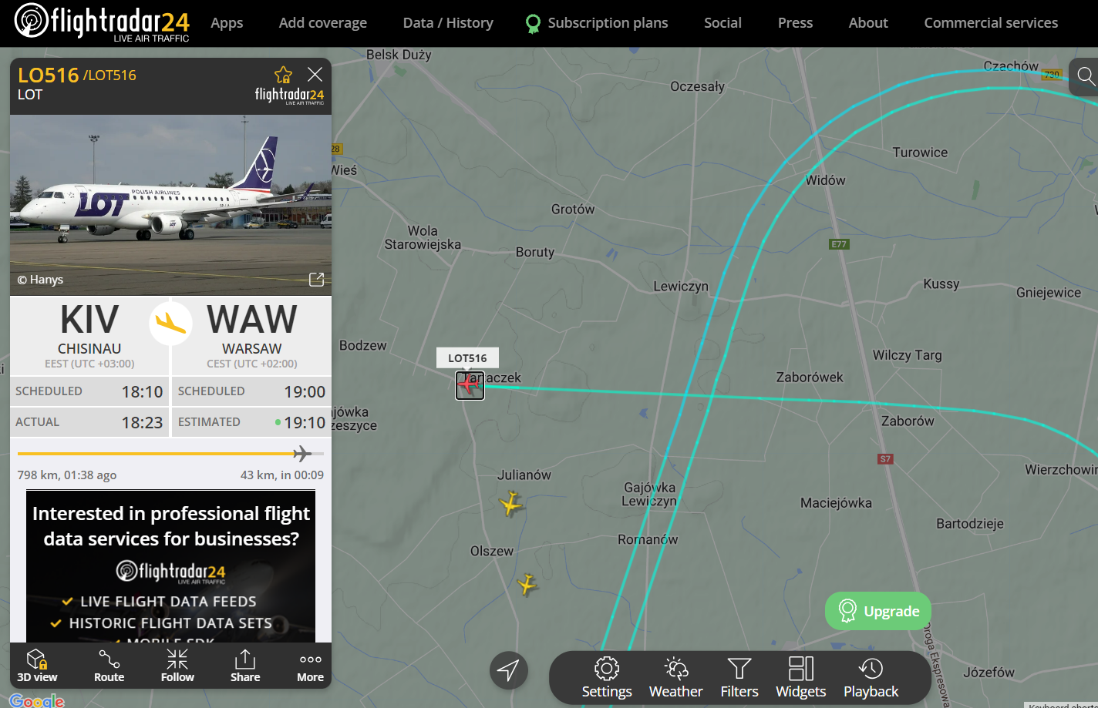Go to Subscription plans

(597, 23)
